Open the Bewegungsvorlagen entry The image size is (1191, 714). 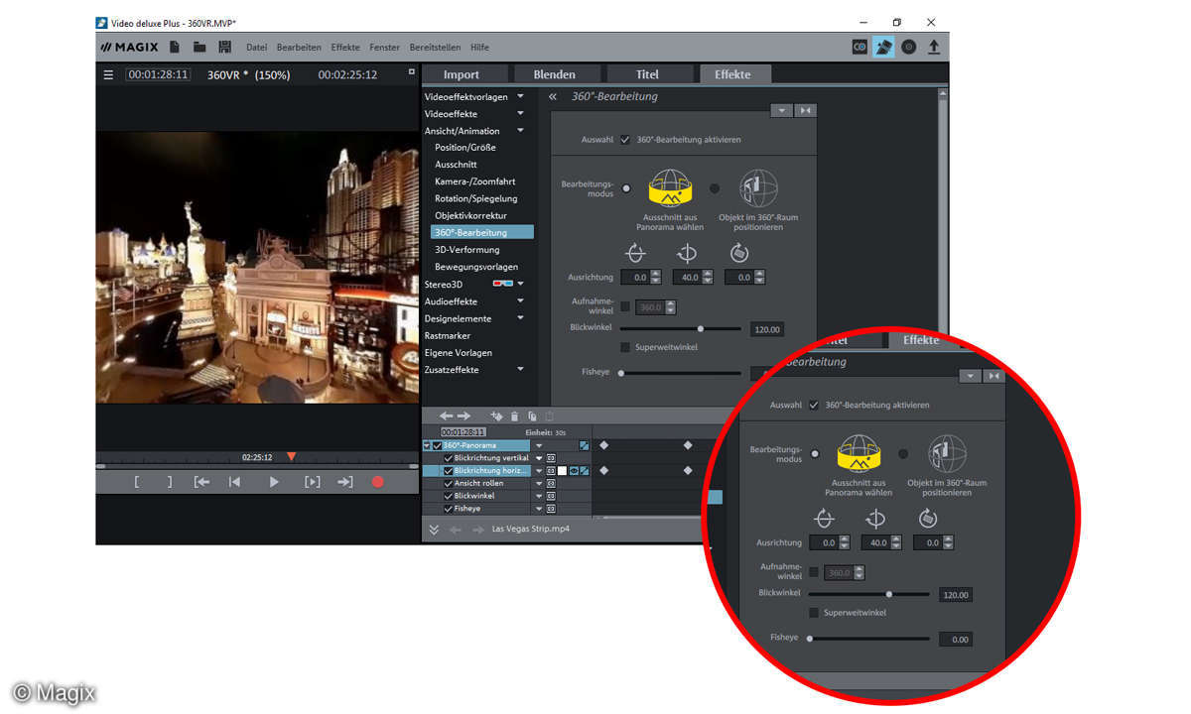coord(476,267)
